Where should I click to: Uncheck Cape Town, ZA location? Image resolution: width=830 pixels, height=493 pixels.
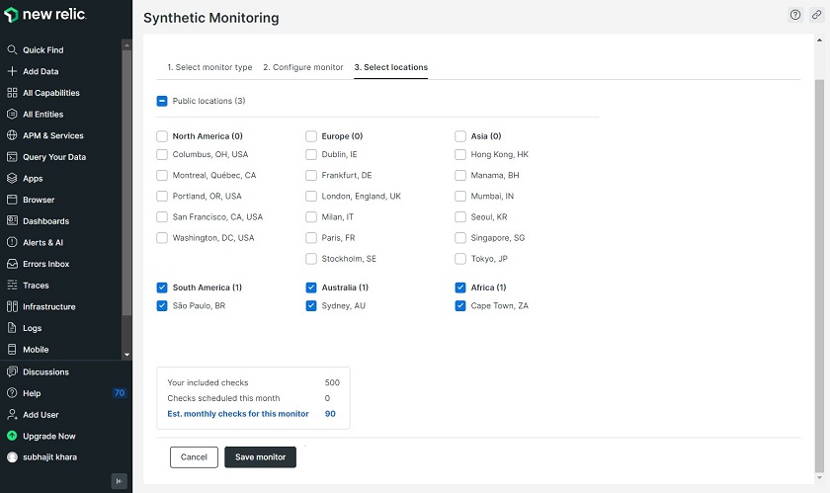pyautogui.click(x=460, y=305)
